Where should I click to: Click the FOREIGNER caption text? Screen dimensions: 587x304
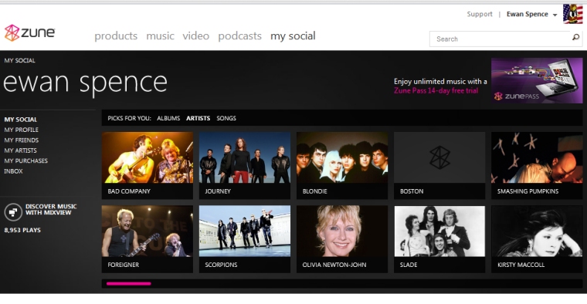123,265
